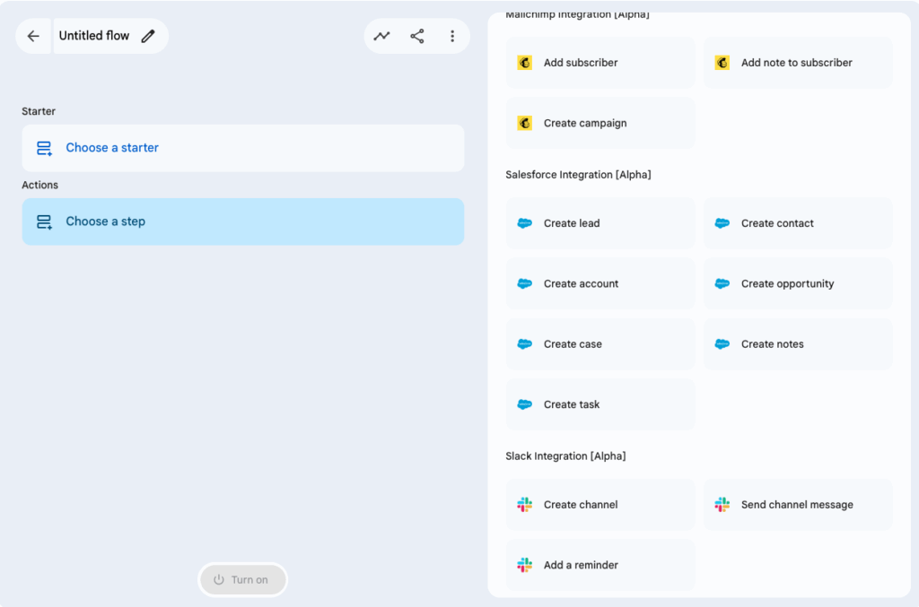This screenshot has width=919, height=607.
Task: Click the back arrow icon
Action: [x=33, y=36]
